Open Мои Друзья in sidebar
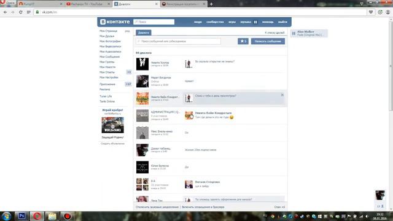Viewport: 393px width, 221px height. (x=107, y=36)
